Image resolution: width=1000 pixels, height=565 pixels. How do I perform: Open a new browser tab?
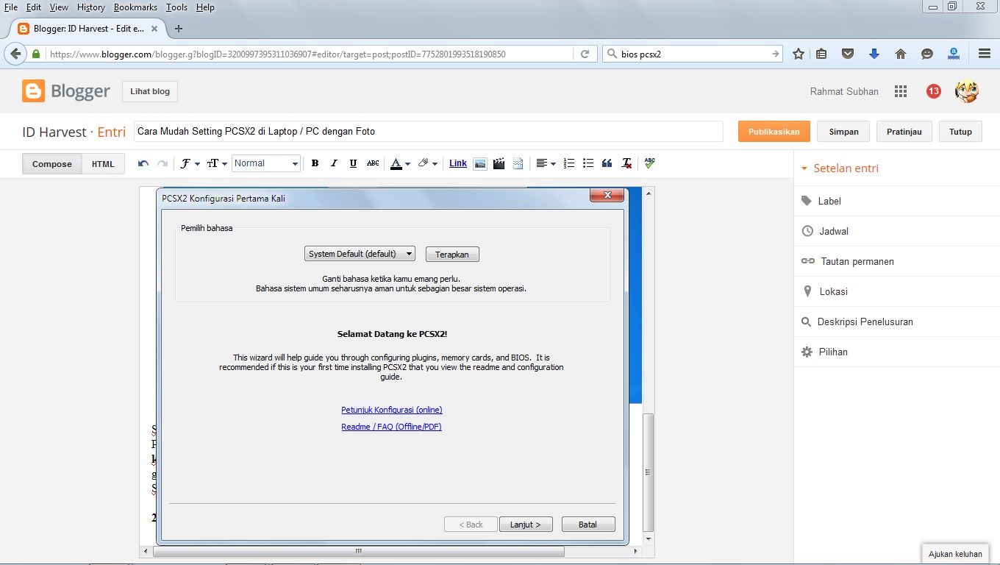click(x=178, y=29)
